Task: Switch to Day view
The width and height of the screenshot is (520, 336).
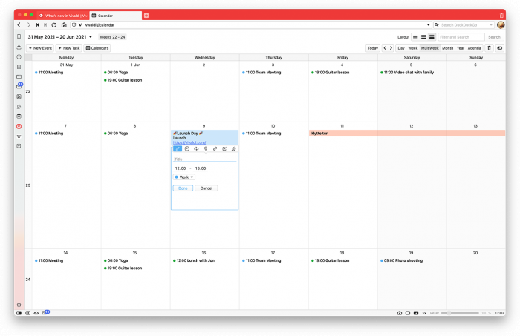Action: [x=401, y=48]
